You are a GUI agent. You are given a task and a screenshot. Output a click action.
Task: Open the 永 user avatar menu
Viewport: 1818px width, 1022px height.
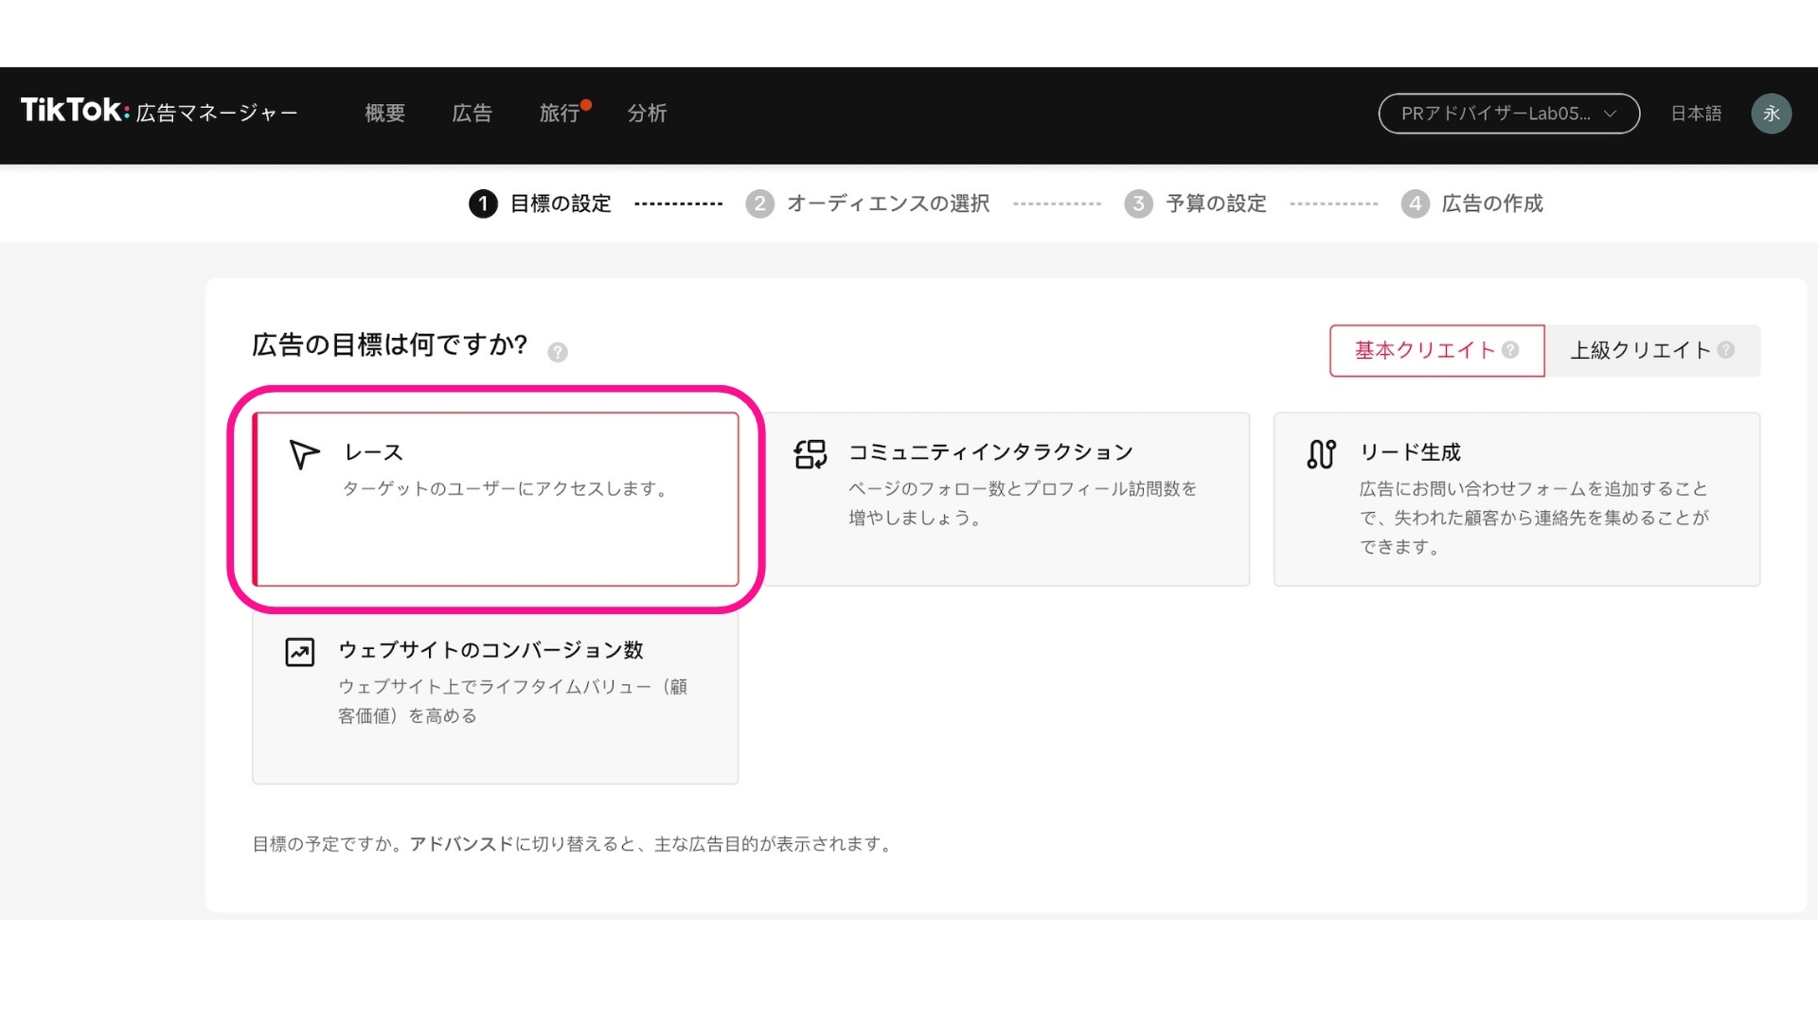tap(1771, 114)
